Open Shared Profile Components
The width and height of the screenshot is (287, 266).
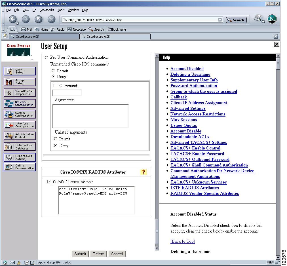coord(20,93)
